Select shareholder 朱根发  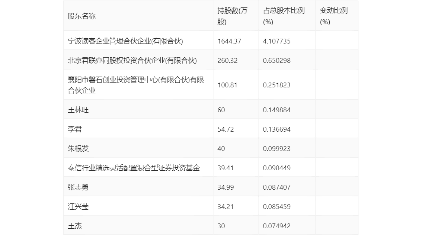coord(78,149)
